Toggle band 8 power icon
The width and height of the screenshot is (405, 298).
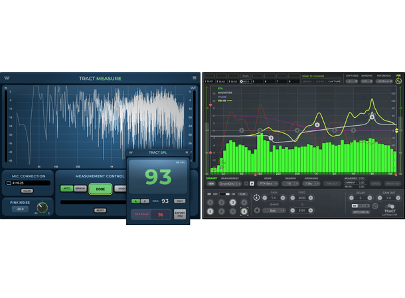(x=256, y=197)
